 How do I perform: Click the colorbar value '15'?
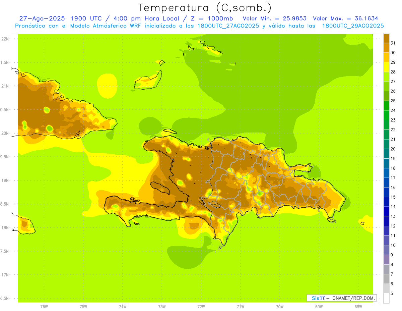(393, 197)
